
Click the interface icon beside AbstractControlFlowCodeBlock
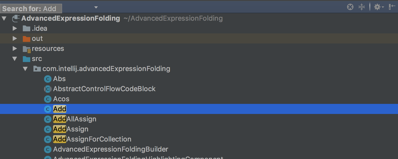[x=47, y=89]
